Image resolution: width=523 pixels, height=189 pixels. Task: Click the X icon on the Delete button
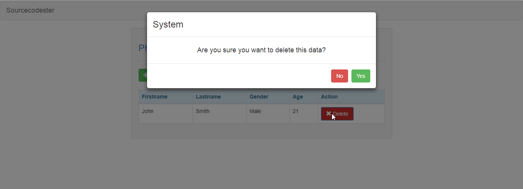(x=328, y=113)
